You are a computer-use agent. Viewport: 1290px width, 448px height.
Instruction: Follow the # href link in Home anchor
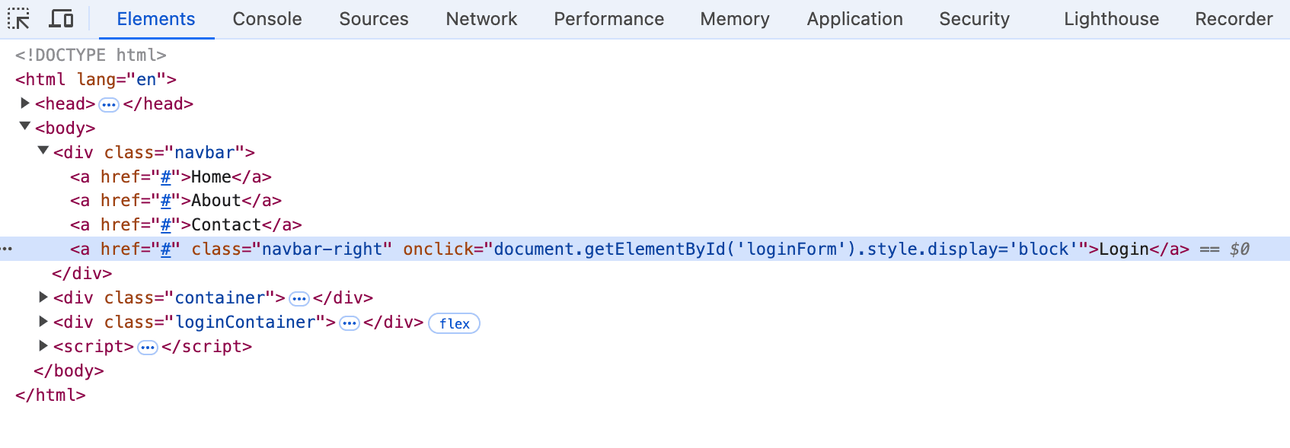point(165,177)
